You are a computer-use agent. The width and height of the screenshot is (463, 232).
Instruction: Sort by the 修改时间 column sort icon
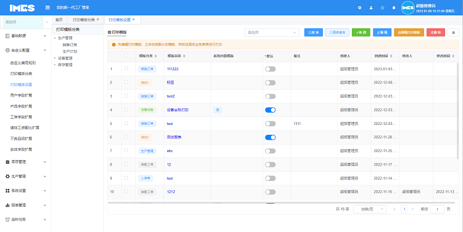453,56
